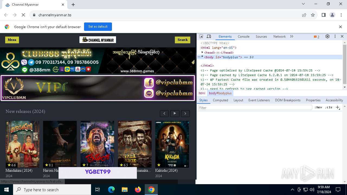
Task: Open the Accessibility tab
Action: [x=334, y=100]
